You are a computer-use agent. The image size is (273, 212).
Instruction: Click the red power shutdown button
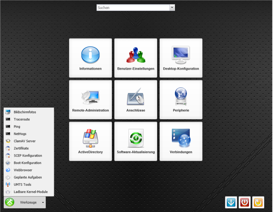[245, 202]
